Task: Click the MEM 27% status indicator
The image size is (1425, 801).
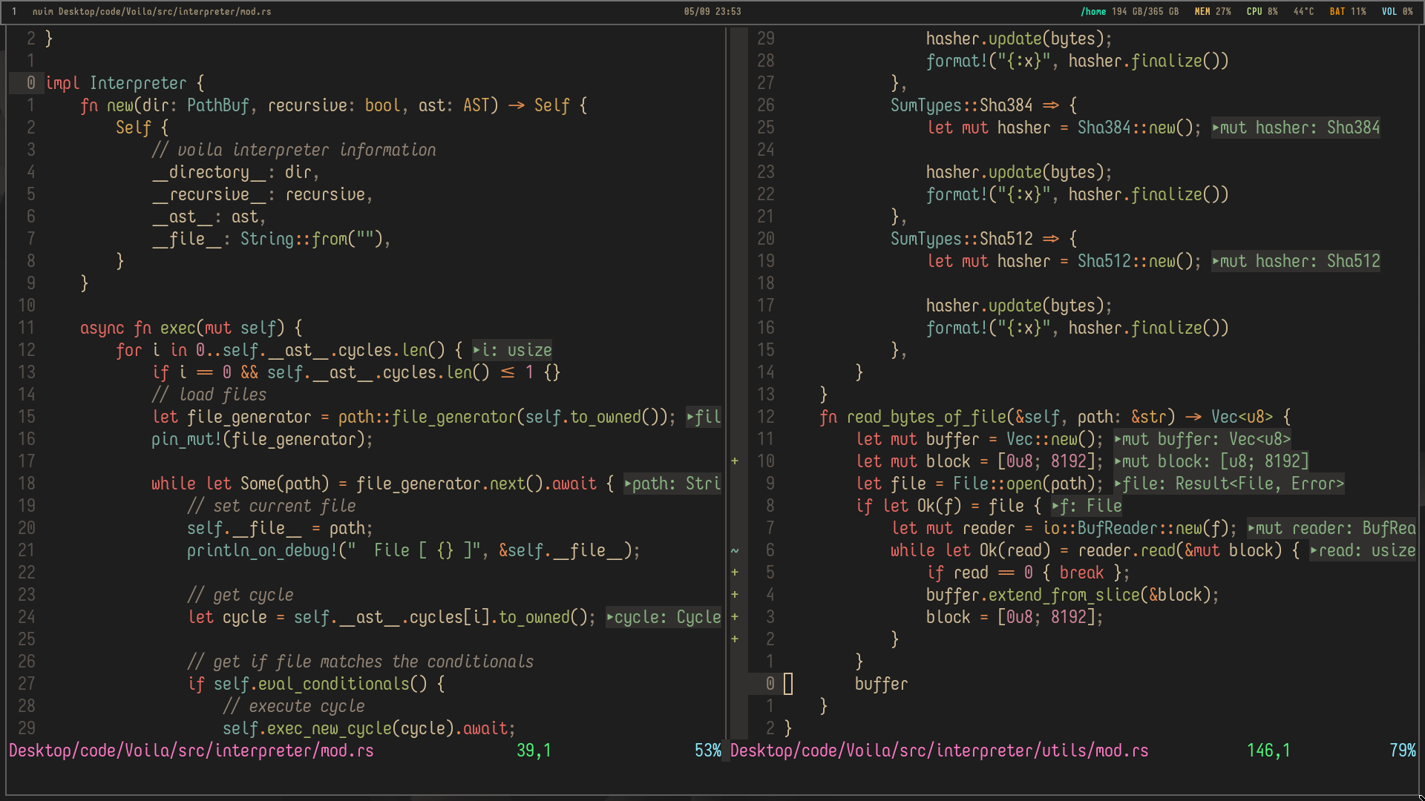Action: coord(1212,11)
